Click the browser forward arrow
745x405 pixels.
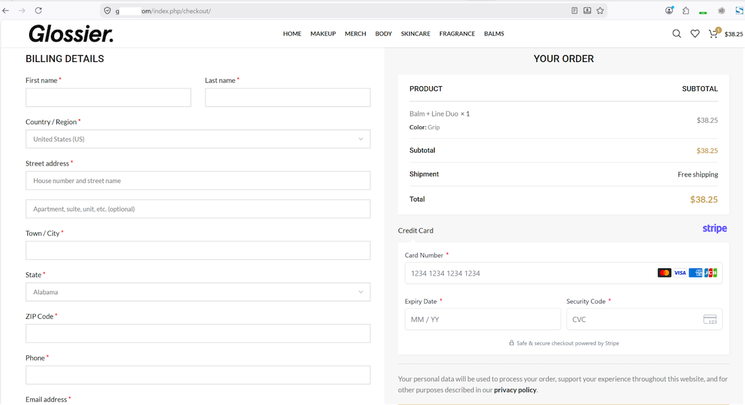pos(22,11)
